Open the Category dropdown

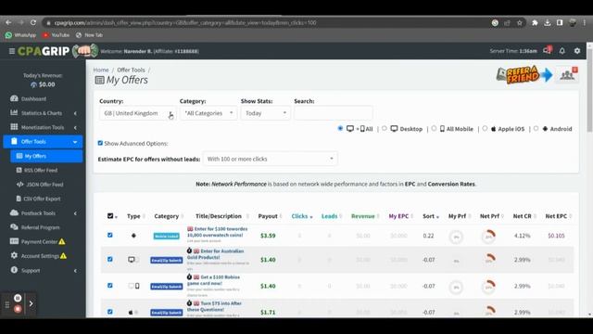pos(208,113)
